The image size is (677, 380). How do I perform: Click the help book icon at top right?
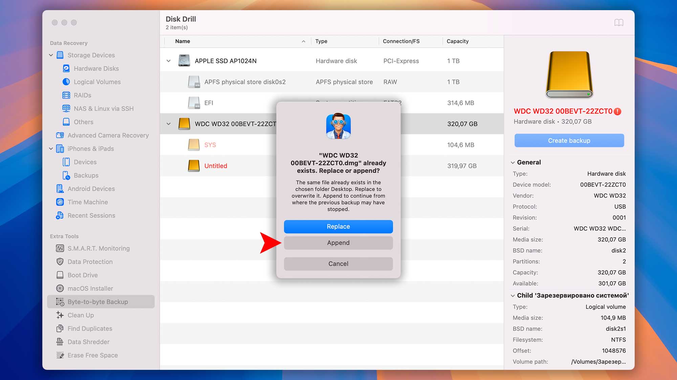tap(619, 23)
